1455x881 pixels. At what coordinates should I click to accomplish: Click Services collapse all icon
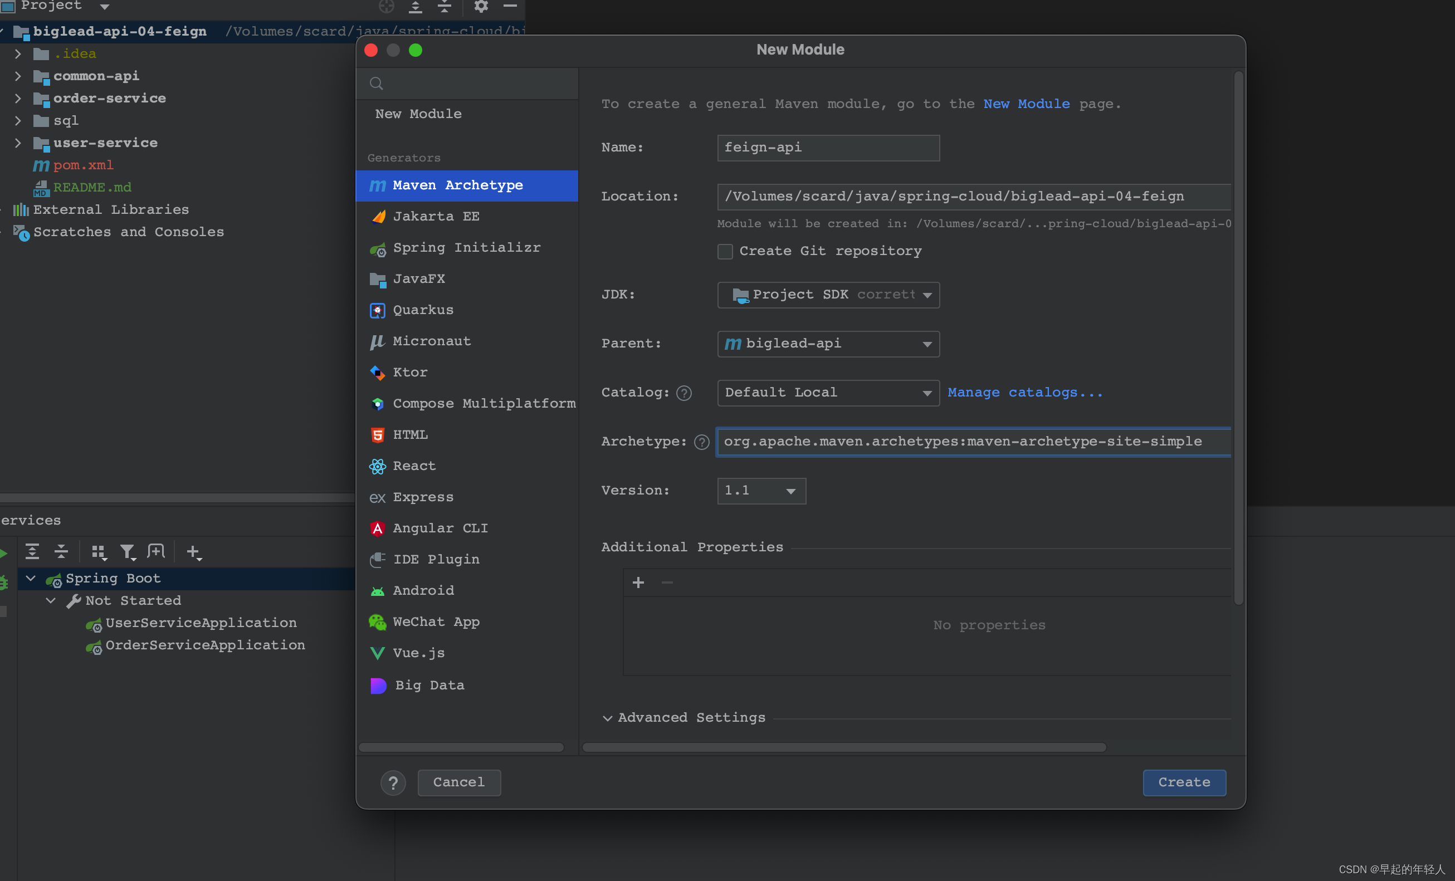pyautogui.click(x=61, y=552)
